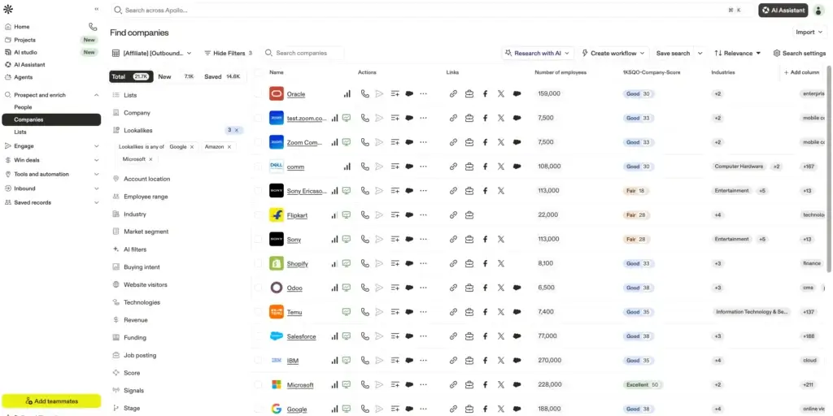Click Facebook icon in Odoo row
Screen dimensions: 833x416
click(485, 288)
